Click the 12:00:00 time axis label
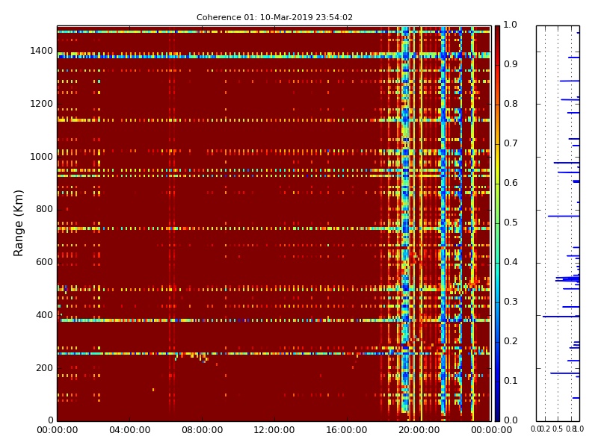 pyautogui.click(x=274, y=430)
